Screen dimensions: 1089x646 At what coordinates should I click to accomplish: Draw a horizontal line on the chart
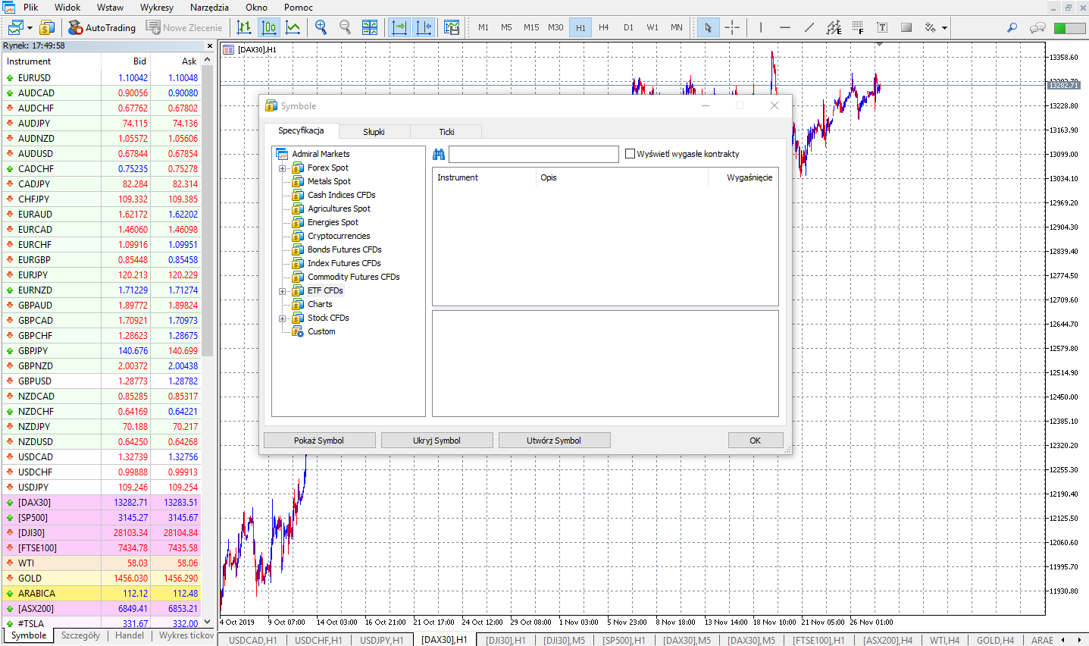click(x=784, y=27)
